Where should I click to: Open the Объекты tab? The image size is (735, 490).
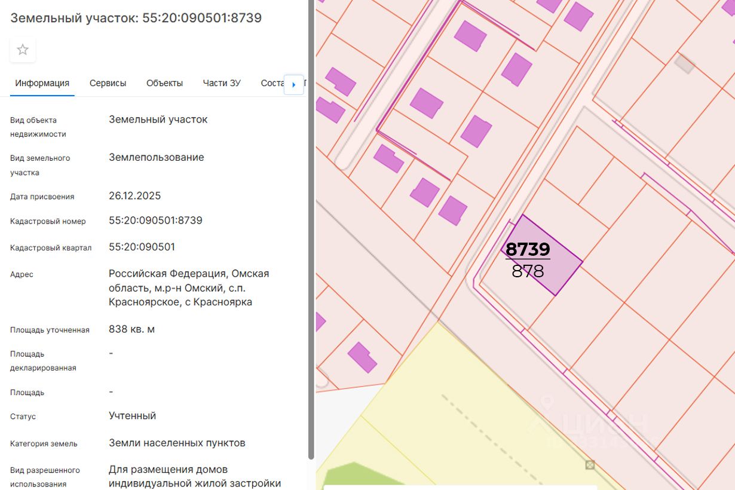tap(164, 83)
